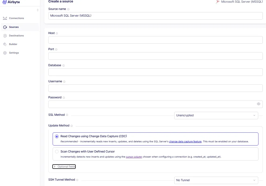
Task: Click the Username info icon
Action: [64, 82]
